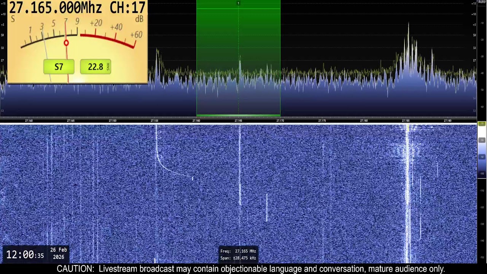This screenshot has width=487, height=274.
Task: Click the 22.8 SNR readout
Action: click(x=95, y=67)
